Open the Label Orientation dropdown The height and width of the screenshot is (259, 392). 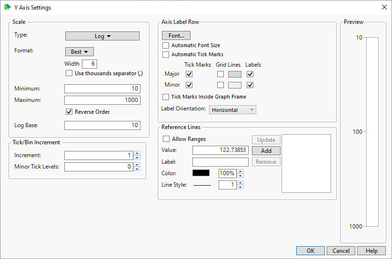232,110
